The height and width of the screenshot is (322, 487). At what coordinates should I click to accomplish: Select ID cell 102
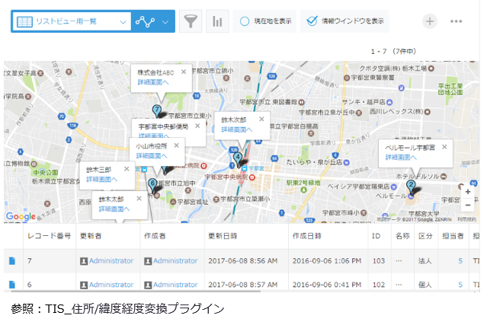(x=379, y=285)
